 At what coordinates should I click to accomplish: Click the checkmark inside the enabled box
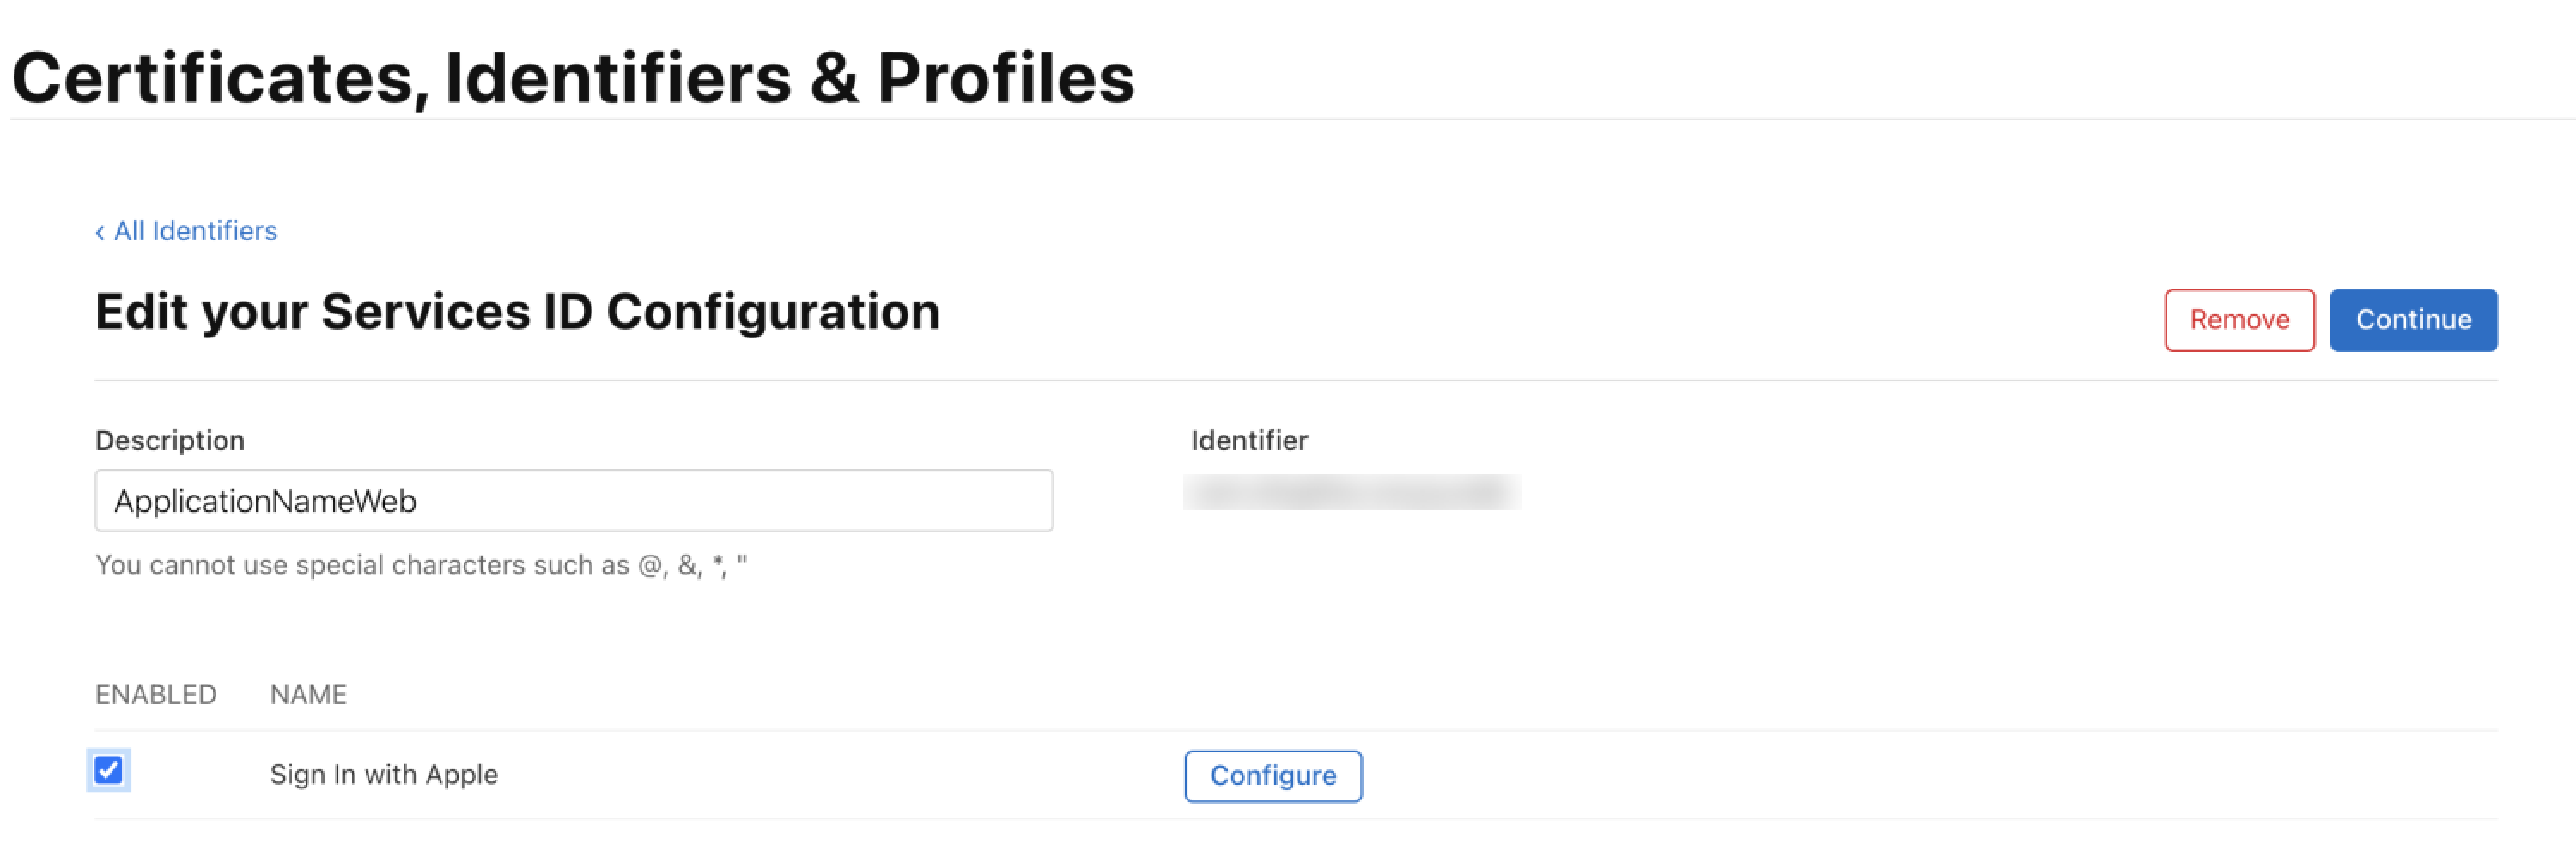[108, 770]
